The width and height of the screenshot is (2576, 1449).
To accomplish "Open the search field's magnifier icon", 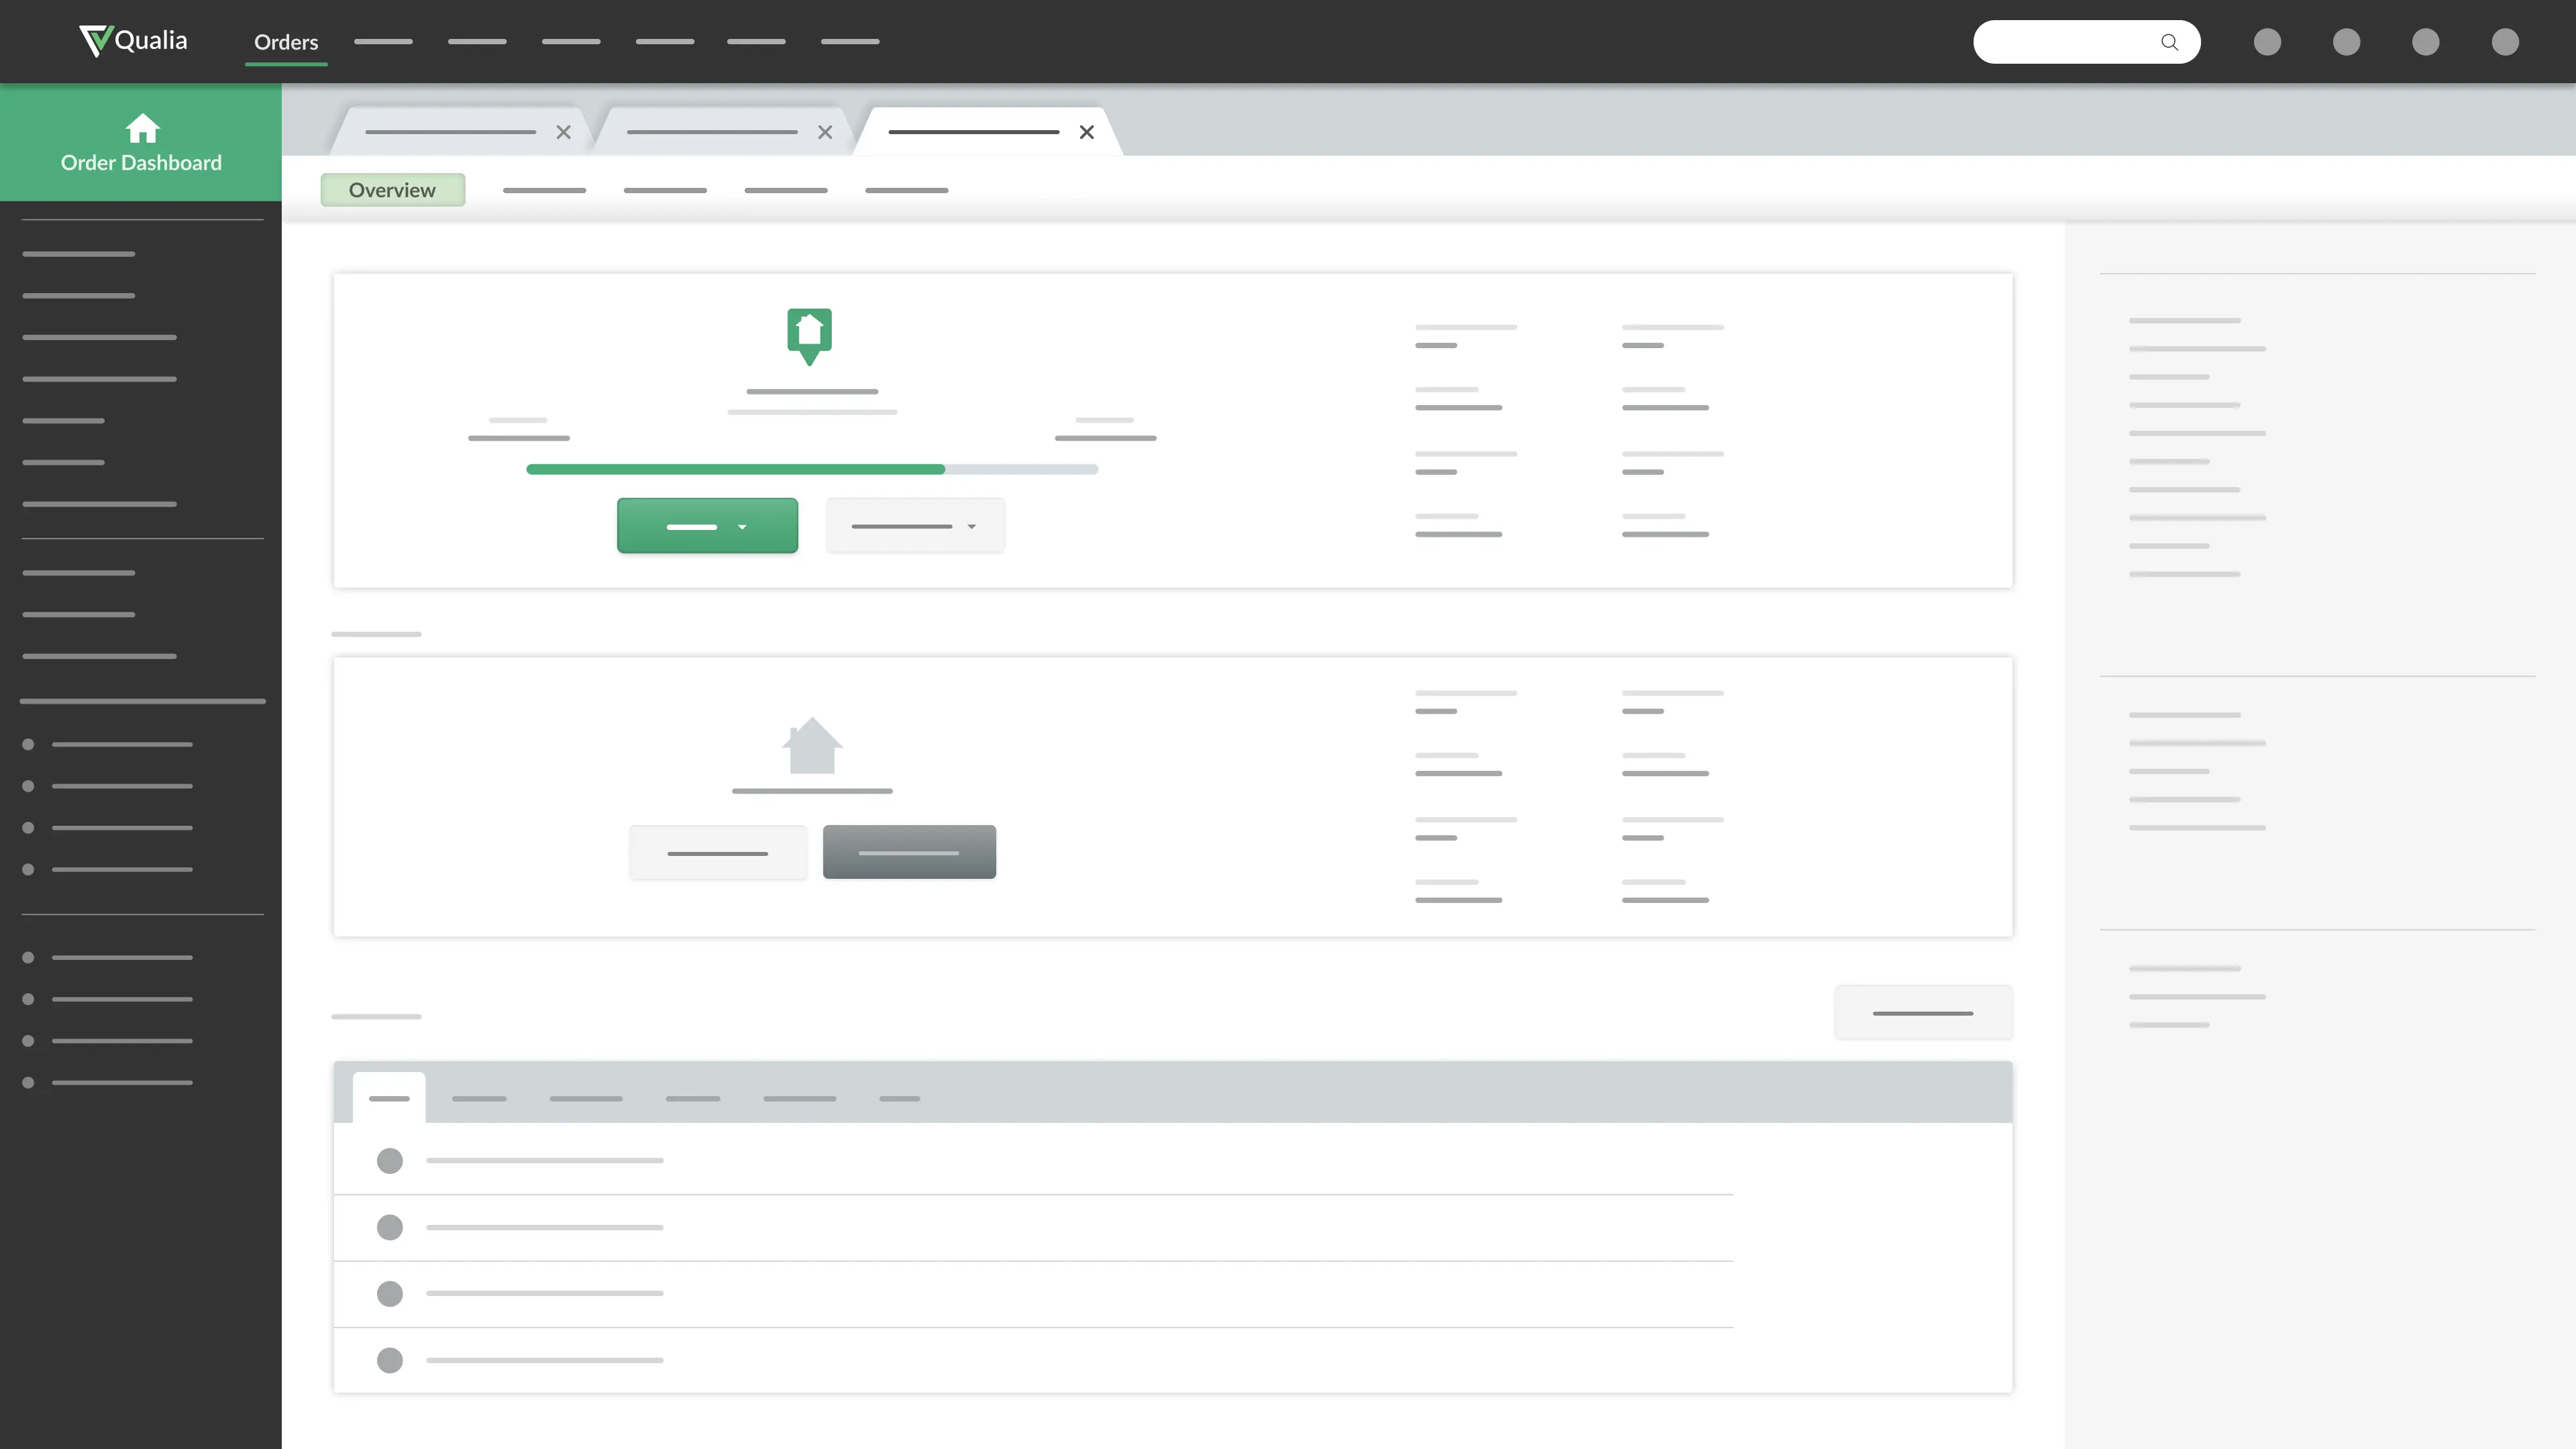I will click(x=2170, y=42).
